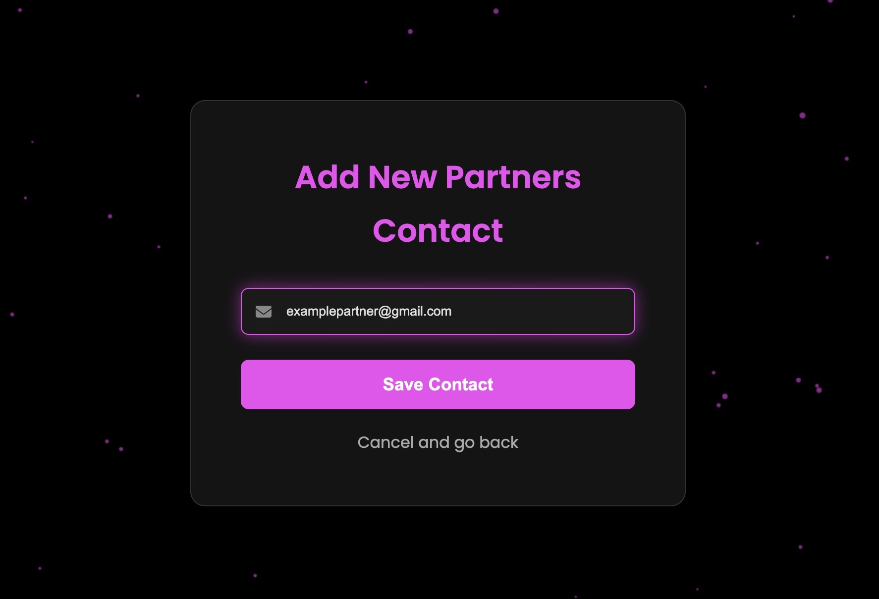This screenshot has width=879, height=599.
Task: Click the examplepartner@gmail.com text
Action: [x=369, y=311]
